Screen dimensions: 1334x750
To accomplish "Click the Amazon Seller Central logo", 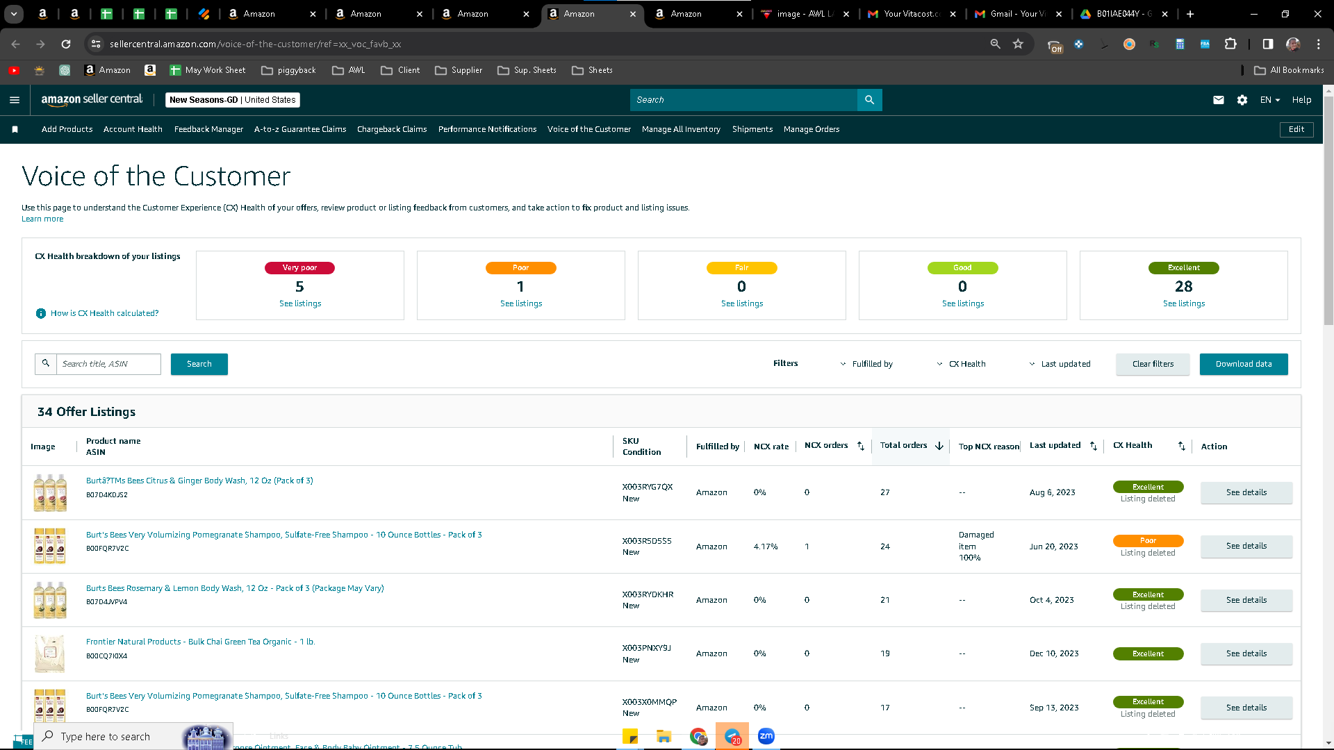I will tap(92, 99).
